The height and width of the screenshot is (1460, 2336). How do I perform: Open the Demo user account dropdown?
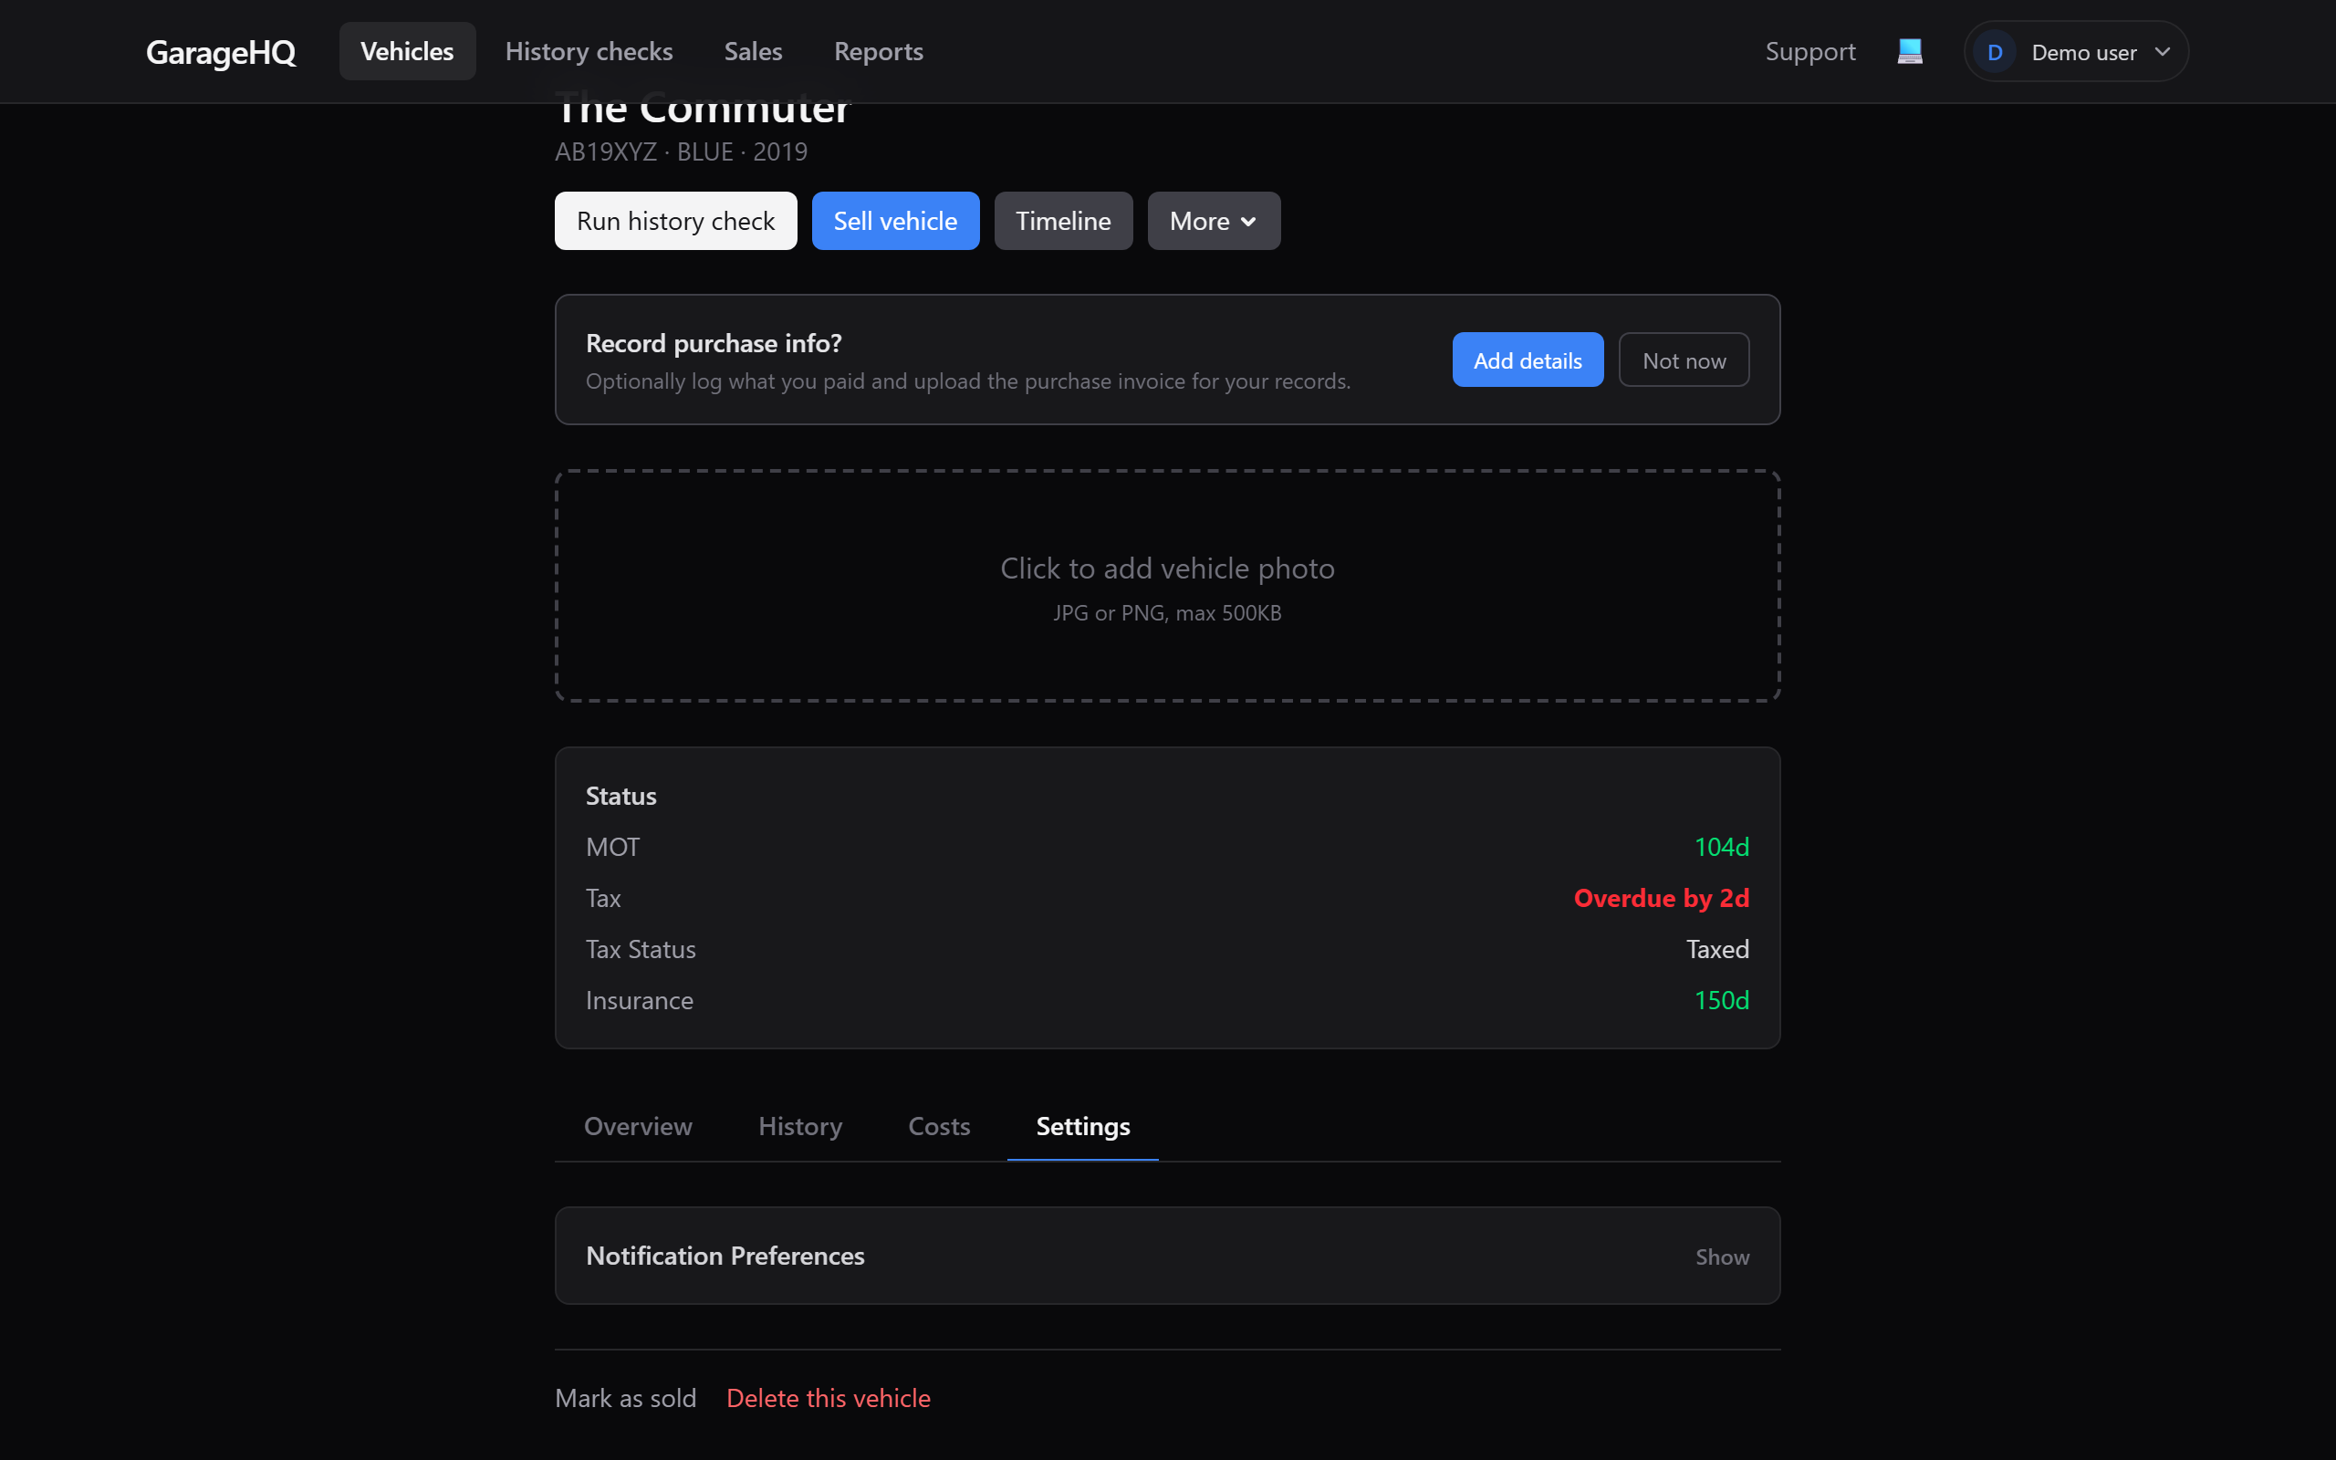(x=2075, y=51)
